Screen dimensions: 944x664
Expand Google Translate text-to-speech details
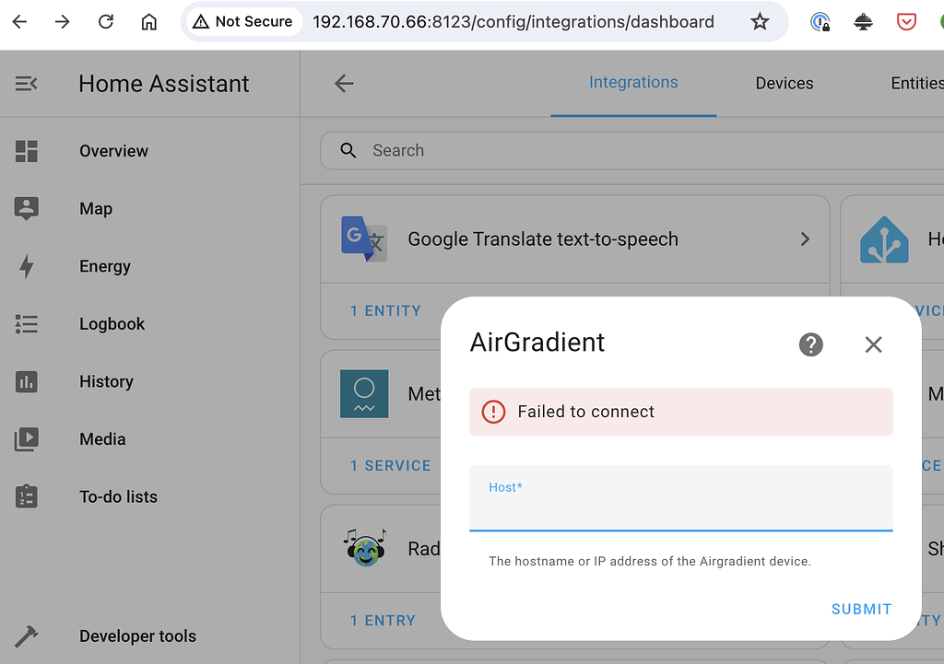point(804,238)
